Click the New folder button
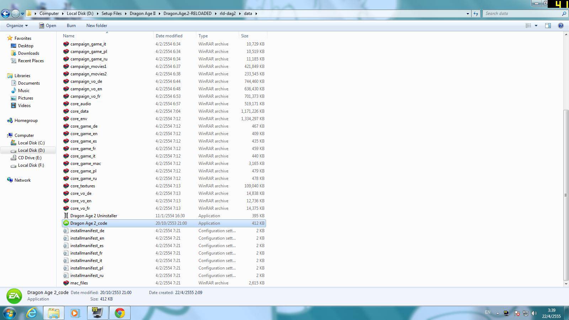 pos(96,26)
